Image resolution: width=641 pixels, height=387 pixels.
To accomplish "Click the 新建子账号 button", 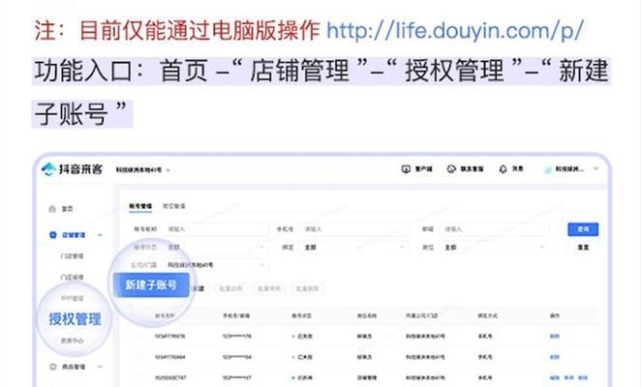I will point(151,284).
